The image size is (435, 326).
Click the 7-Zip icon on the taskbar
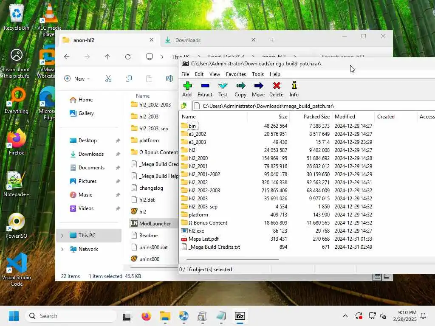click(240, 316)
